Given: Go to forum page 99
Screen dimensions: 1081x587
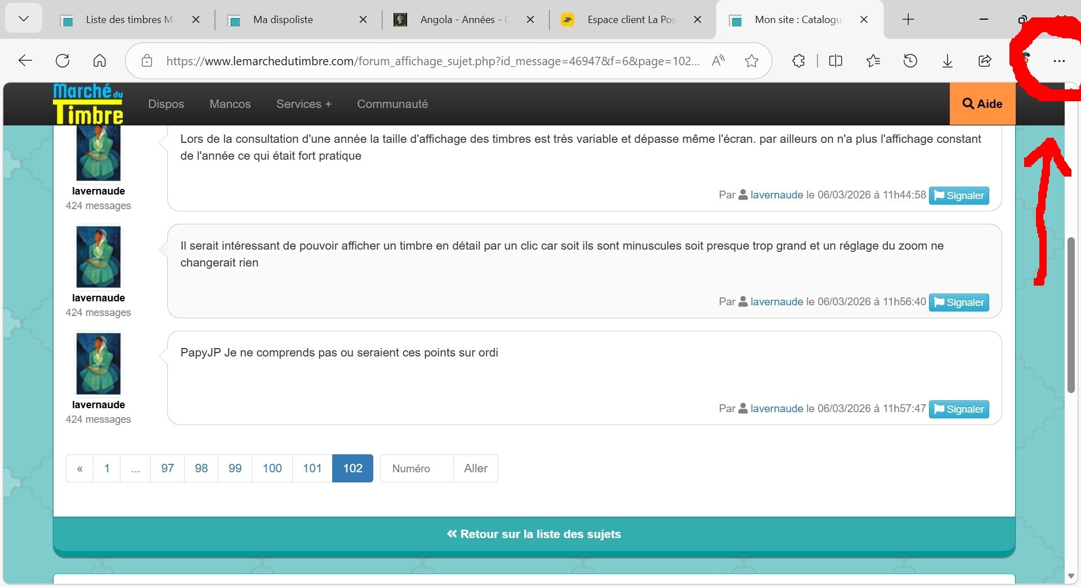Looking at the screenshot, I should (235, 468).
